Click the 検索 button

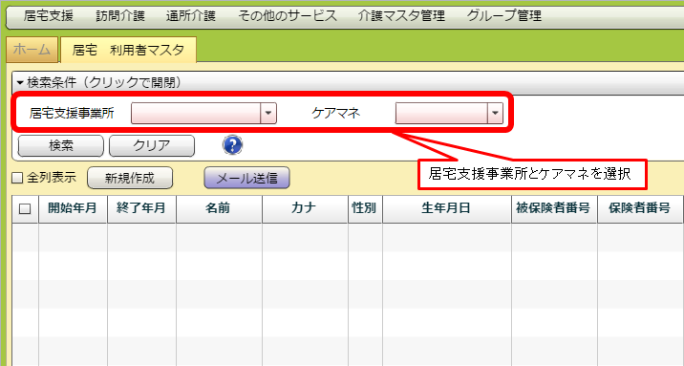[60, 145]
